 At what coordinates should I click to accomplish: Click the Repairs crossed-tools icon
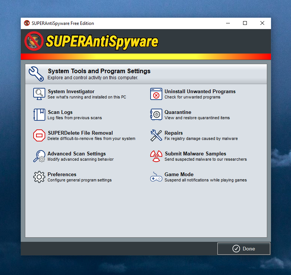click(x=156, y=135)
